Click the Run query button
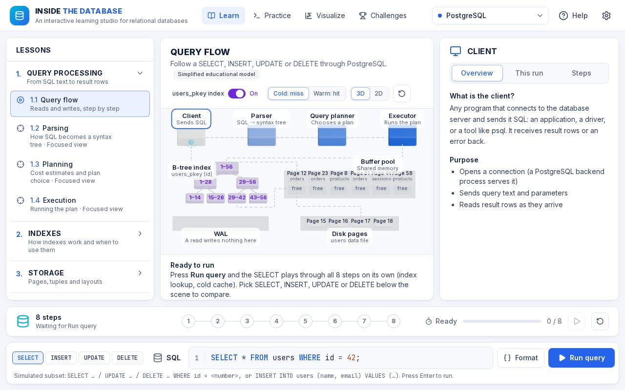The image size is (625, 390). click(x=582, y=358)
